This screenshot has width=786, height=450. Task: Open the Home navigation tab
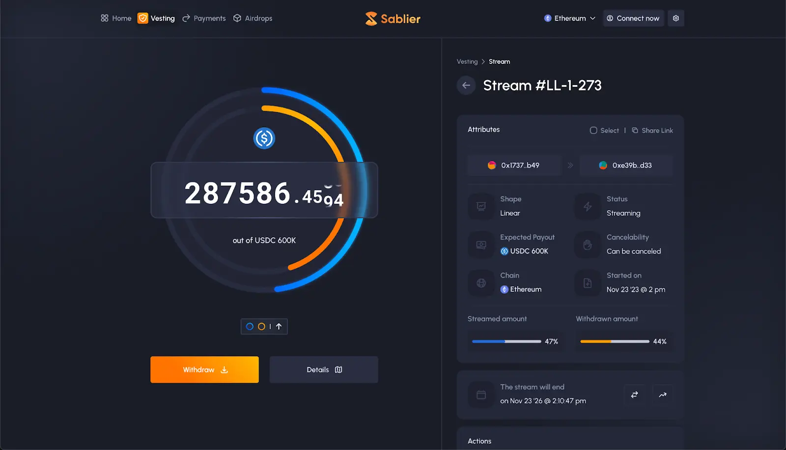[116, 18]
